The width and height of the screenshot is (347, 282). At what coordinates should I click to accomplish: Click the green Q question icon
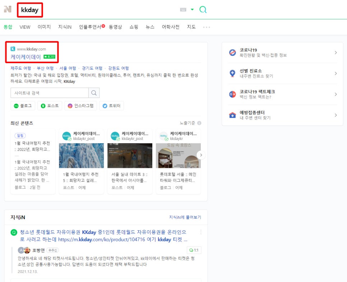tap(14, 232)
